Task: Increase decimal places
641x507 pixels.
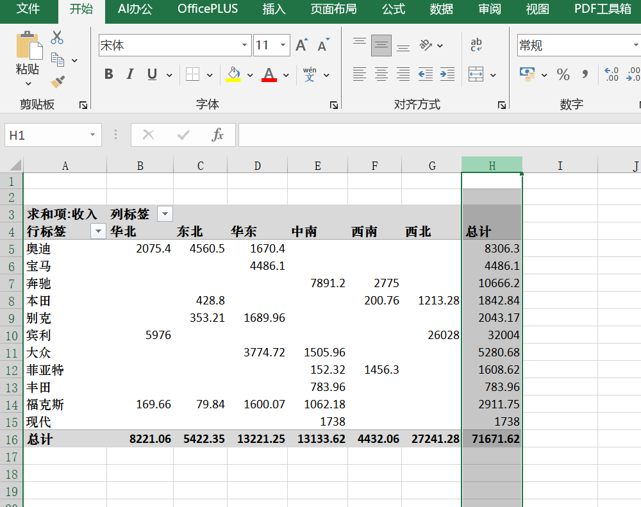Action: point(611,74)
